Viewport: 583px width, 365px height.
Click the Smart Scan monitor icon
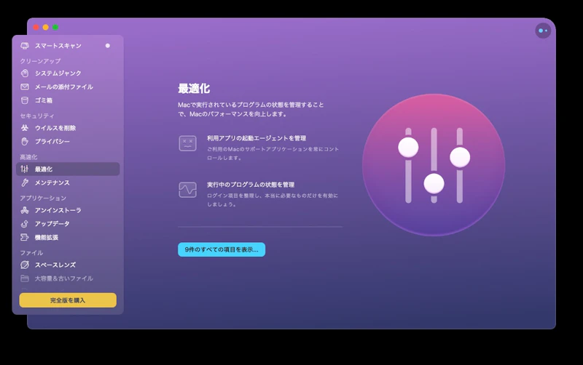click(25, 46)
